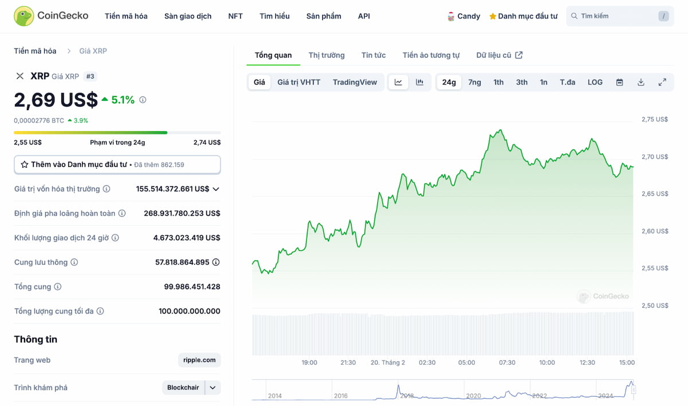The width and height of the screenshot is (688, 406).
Task: Select 1th time range
Action: 499,82
